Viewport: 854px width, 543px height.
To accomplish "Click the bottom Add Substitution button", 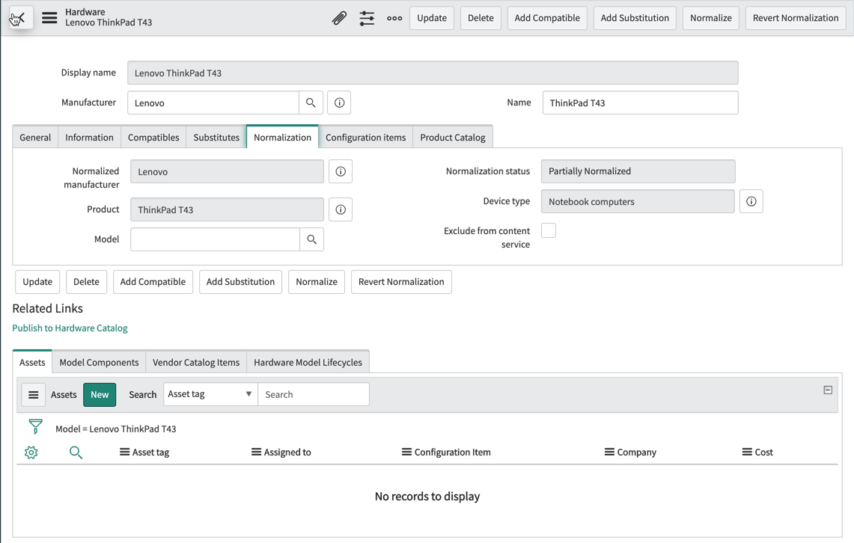I will [241, 282].
